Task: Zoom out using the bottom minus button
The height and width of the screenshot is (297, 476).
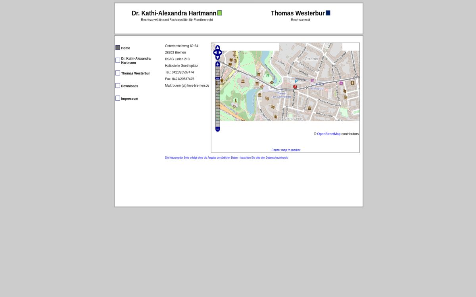Action: 217,129
